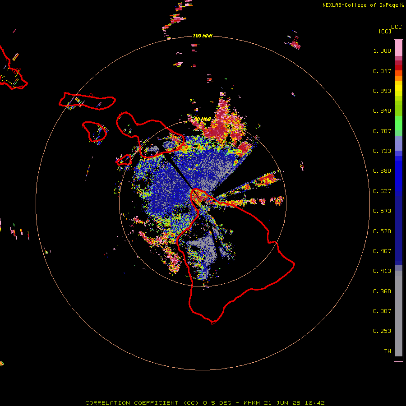Click the DCC label above the color scale
This screenshot has width=406, height=406.
[x=397, y=27]
